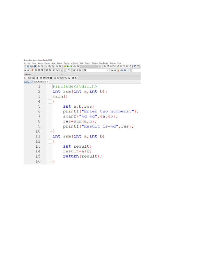This screenshot has height=269, width=202.
Task: Switch to the Start here tab
Action: [27, 82]
